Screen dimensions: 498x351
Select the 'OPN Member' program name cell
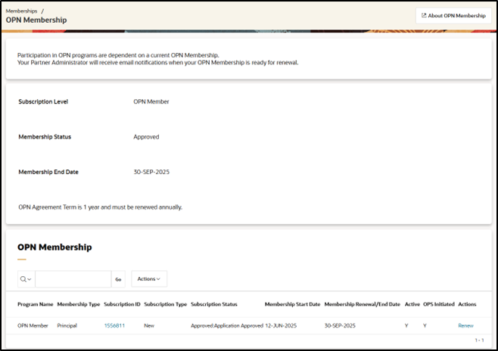(33, 325)
